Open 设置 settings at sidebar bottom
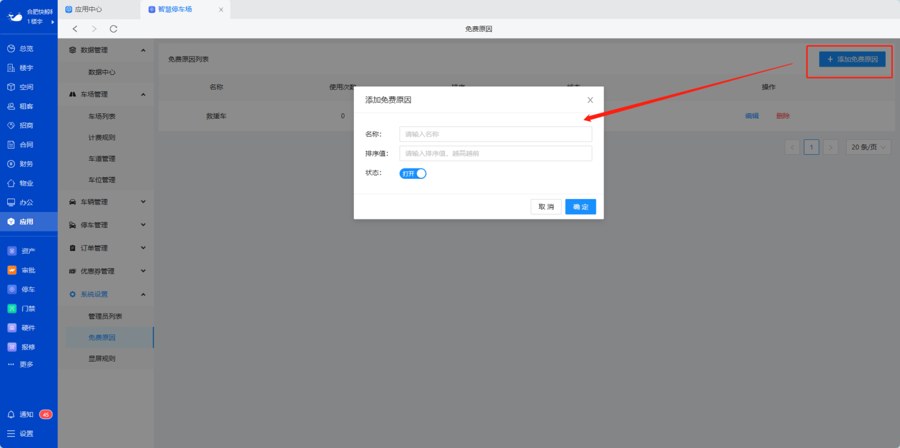This screenshot has height=448, width=900. click(x=11, y=434)
